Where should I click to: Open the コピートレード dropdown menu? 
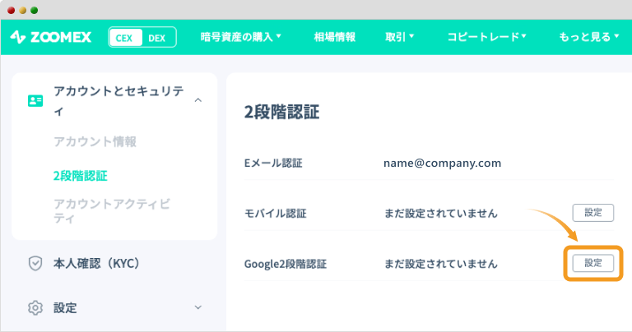487,37
